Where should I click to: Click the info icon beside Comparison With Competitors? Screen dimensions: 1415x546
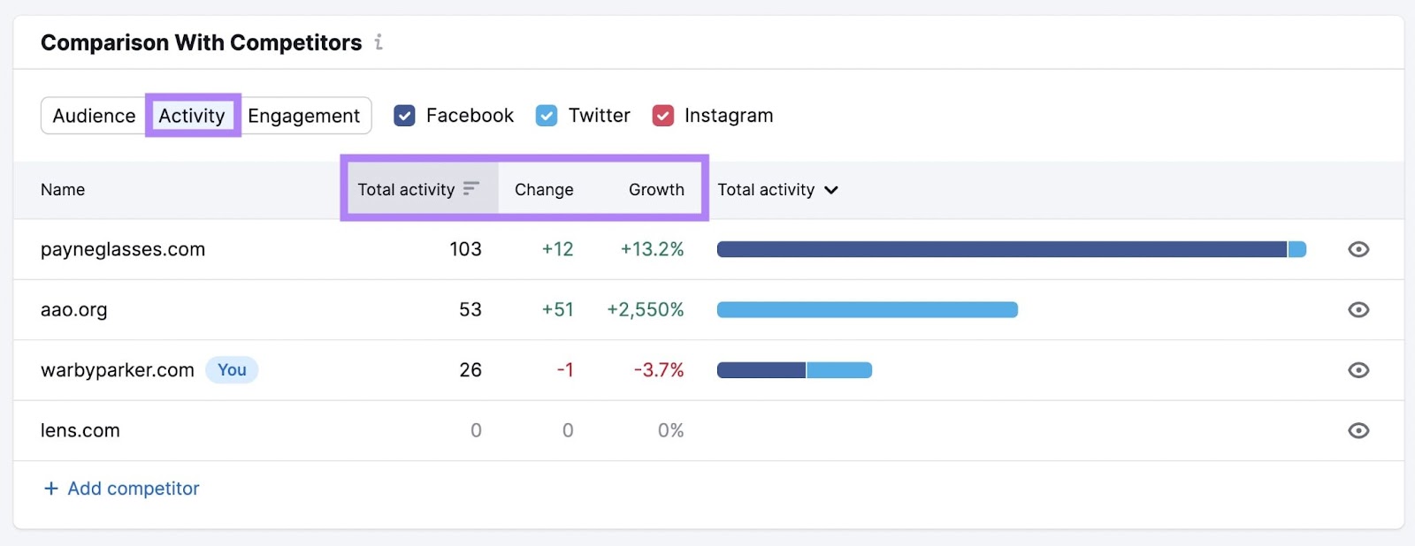(379, 42)
